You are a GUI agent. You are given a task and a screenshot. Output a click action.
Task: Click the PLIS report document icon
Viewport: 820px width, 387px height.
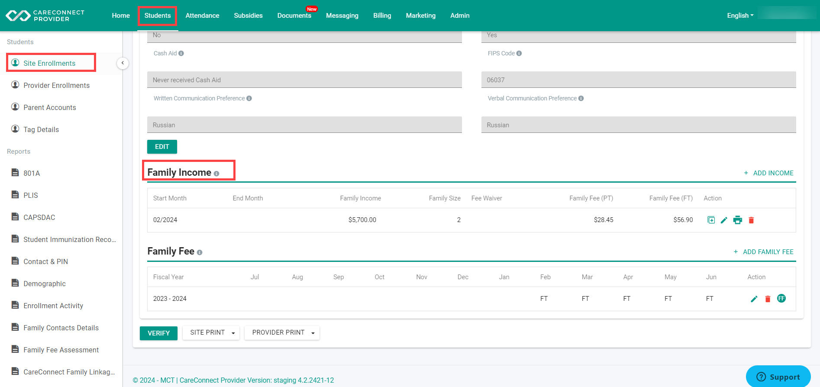pyautogui.click(x=15, y=195)
